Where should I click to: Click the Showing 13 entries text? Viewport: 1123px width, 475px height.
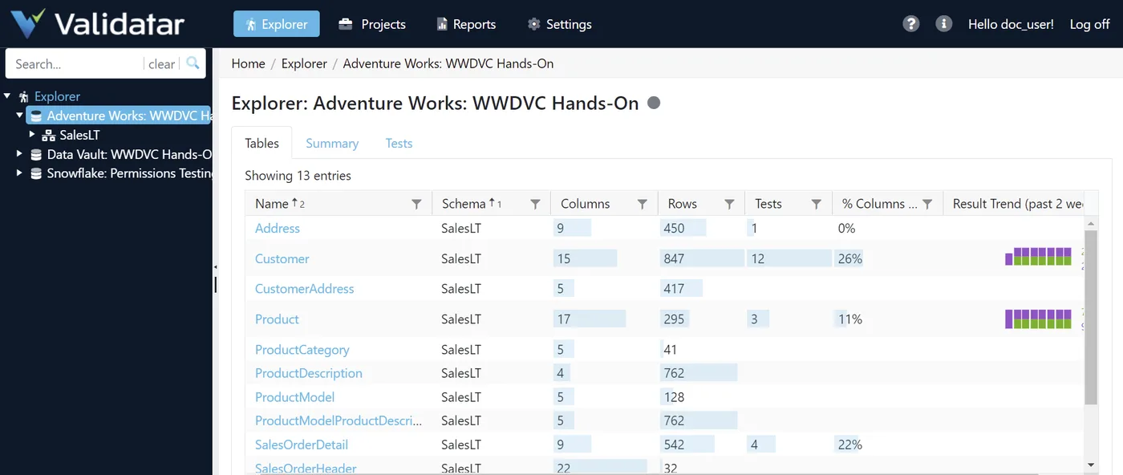tap(298, 175)
